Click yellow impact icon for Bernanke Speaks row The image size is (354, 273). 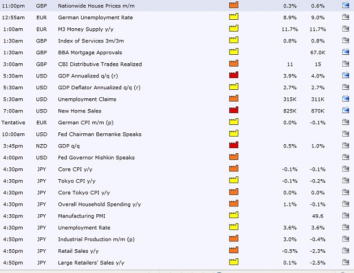click(234, 133)
